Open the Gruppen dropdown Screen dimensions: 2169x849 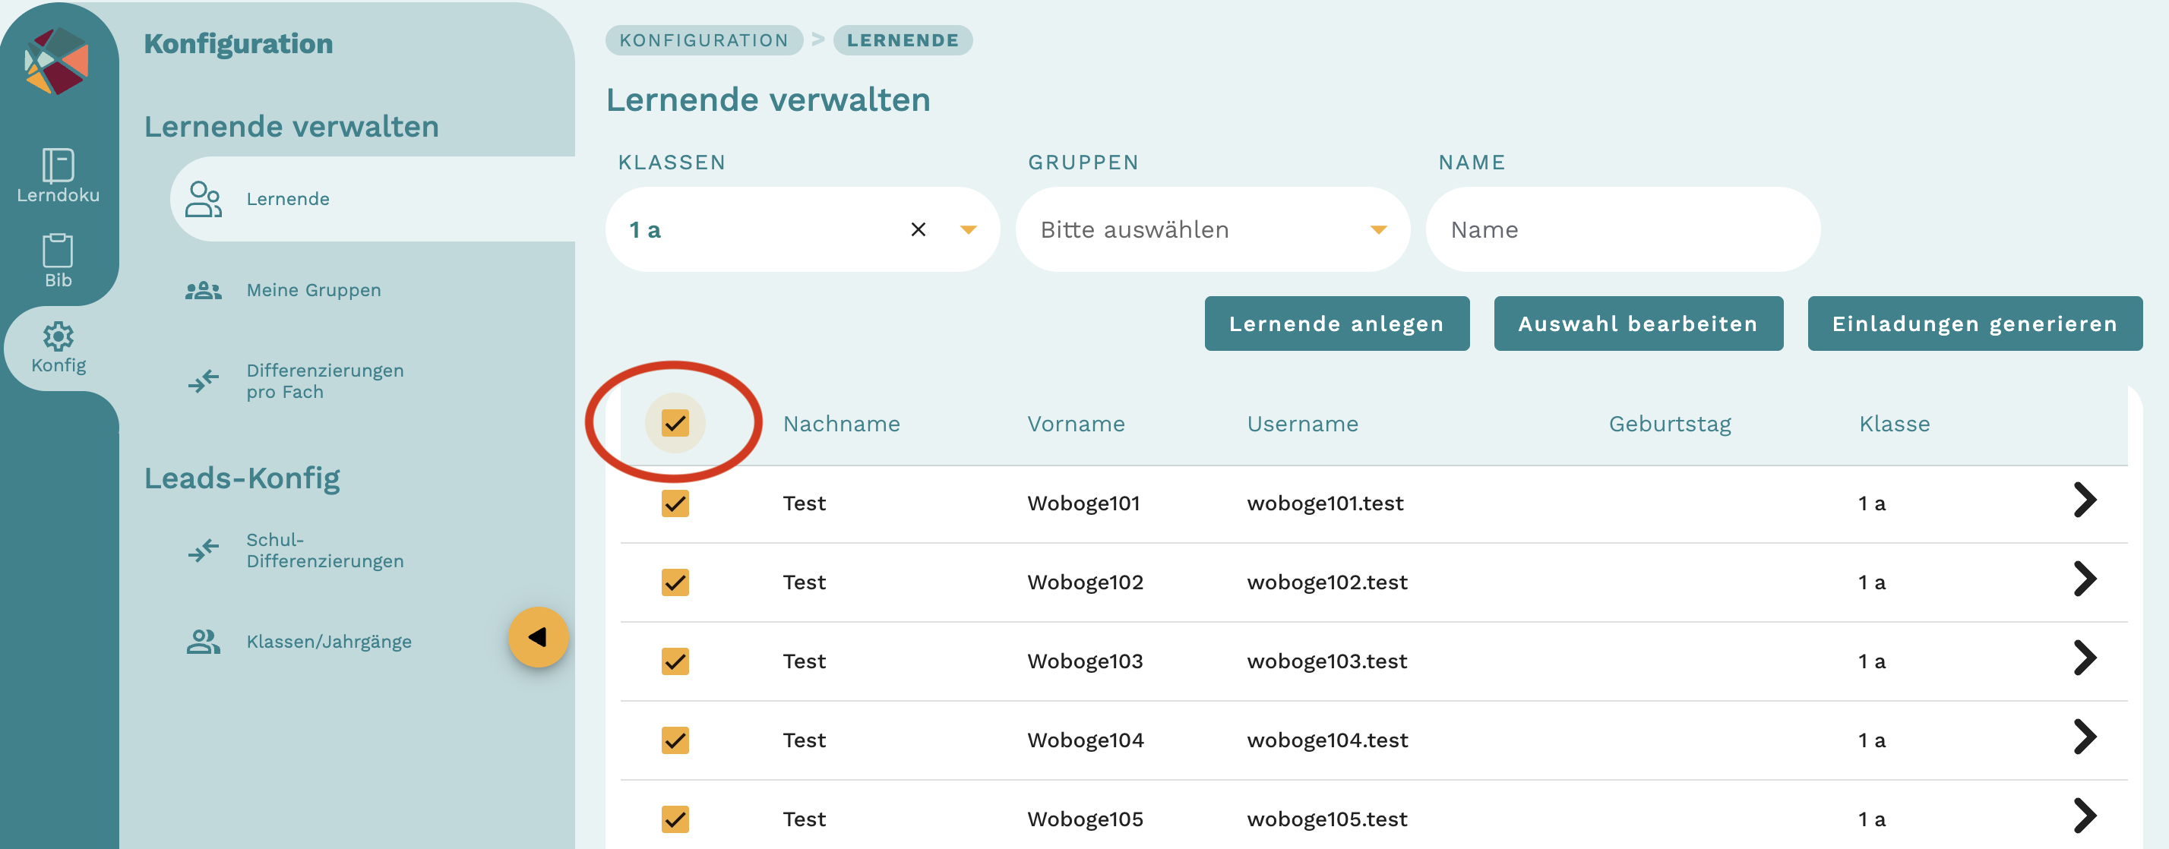coord(1212,229)
